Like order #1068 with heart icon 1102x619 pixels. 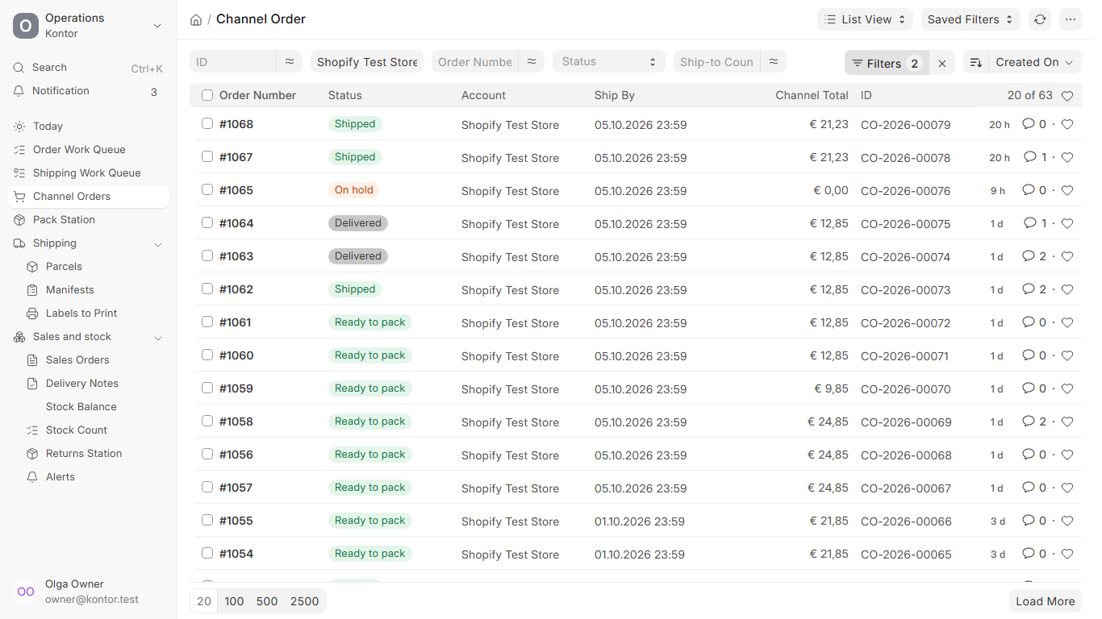coord(1067,124)
